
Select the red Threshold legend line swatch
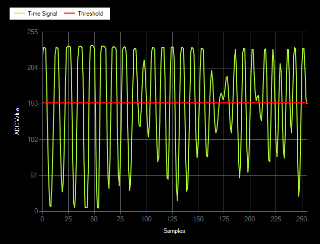(69, 14)
